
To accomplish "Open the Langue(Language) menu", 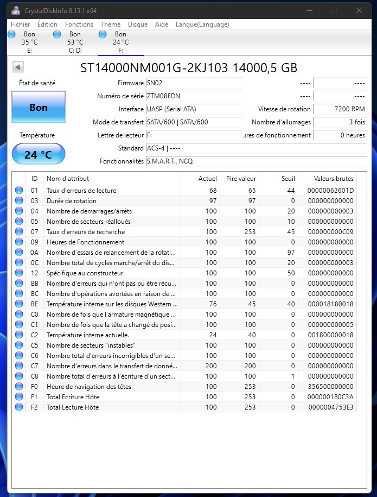I will (202, 24).
